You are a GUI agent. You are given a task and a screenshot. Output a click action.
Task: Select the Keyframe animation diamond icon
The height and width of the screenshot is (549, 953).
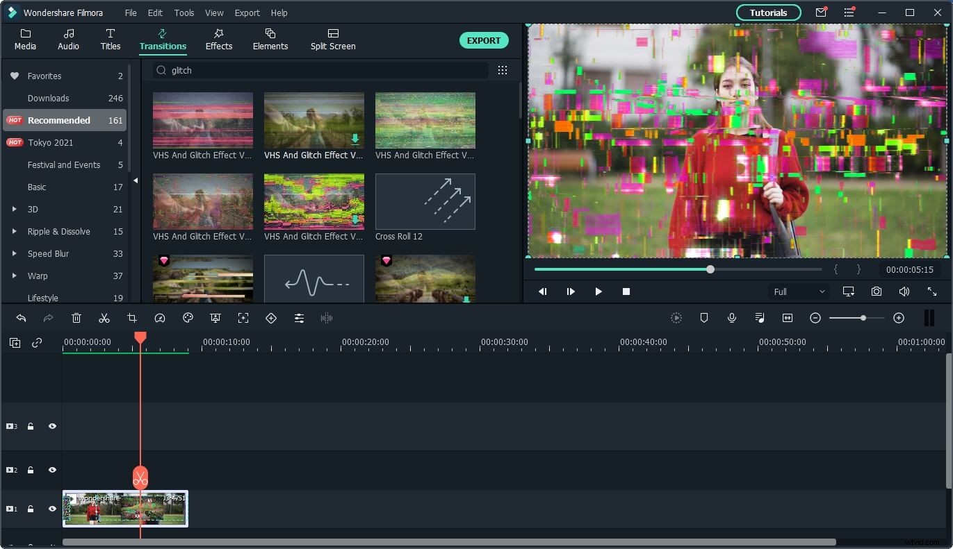tap(271, 318)
